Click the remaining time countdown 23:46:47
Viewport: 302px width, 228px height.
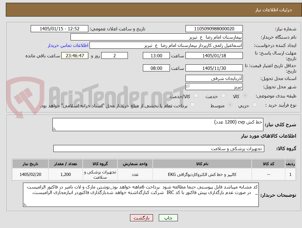coord(75,56)
